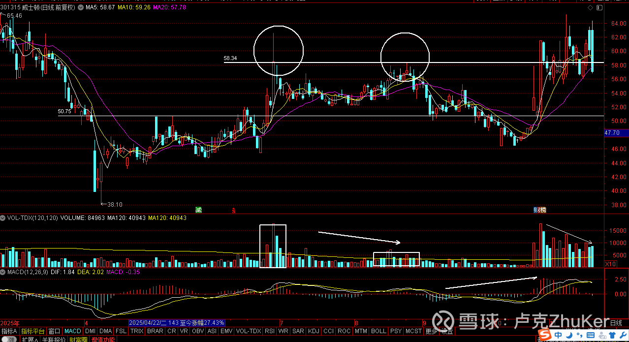Image resolution: width=629 pixels, height=342 pixels.
Task: Click the 47.70 price tag on axis
Action: pos(615,133)
